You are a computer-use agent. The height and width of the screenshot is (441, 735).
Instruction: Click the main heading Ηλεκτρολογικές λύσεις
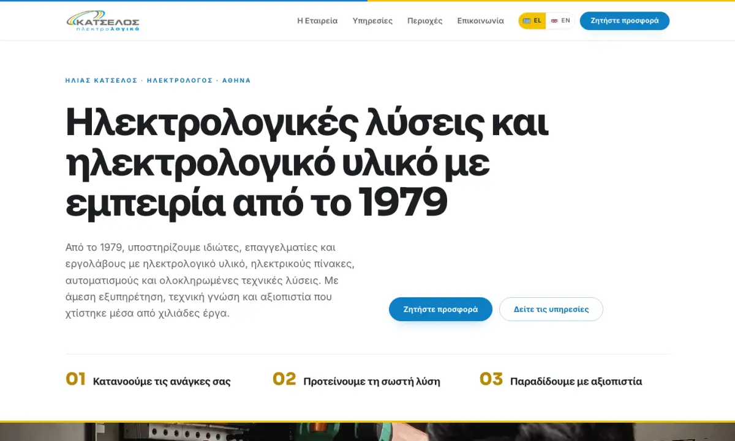pos(307,162)
